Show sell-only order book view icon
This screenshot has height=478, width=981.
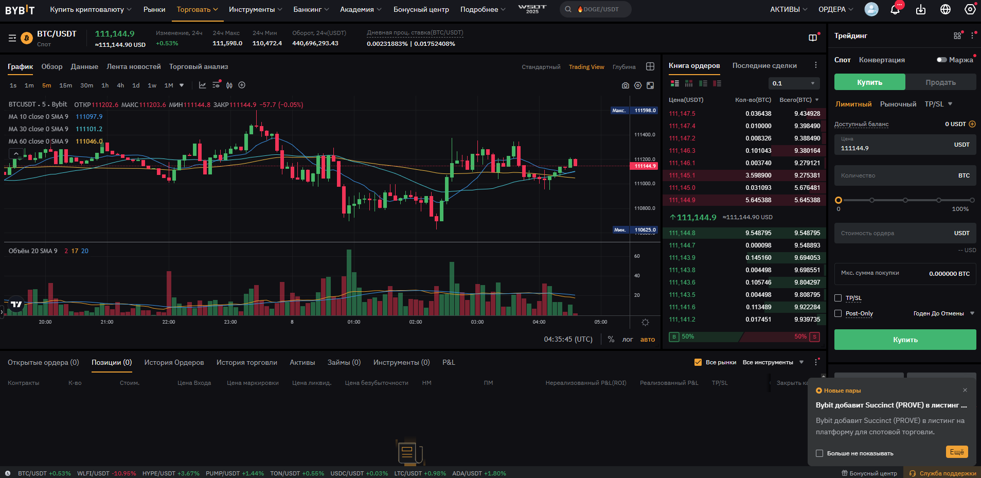717,83
